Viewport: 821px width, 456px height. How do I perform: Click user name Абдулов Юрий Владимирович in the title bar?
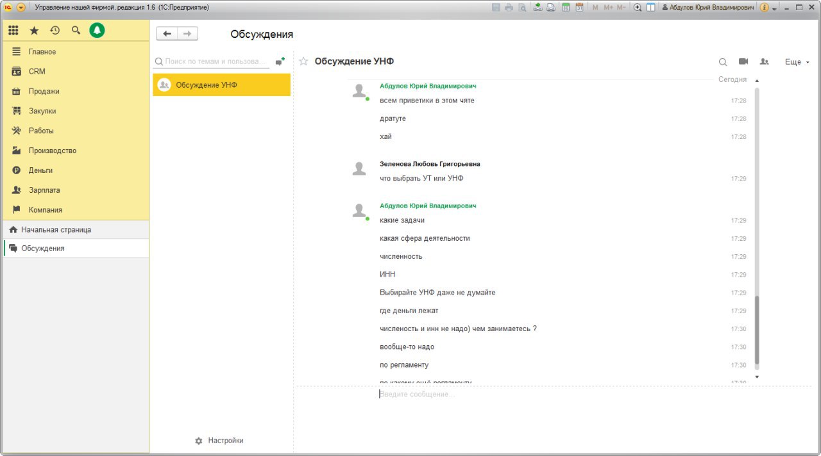click(707, 8)
